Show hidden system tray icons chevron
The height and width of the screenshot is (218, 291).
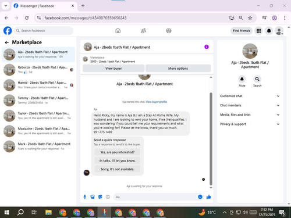pos(225,212)
